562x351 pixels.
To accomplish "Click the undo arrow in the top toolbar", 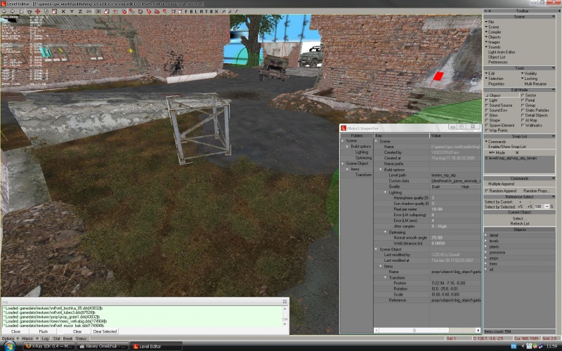I will pos(4,12).
